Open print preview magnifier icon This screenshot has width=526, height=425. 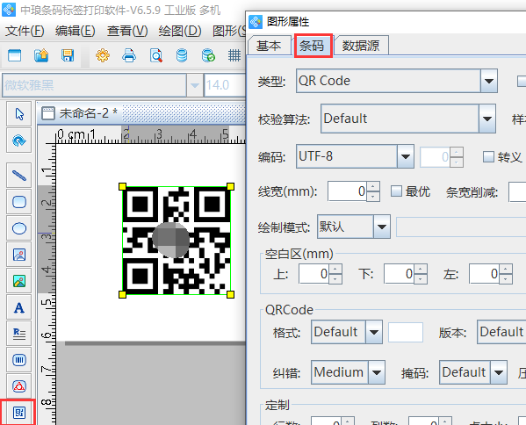coord(156,55)
